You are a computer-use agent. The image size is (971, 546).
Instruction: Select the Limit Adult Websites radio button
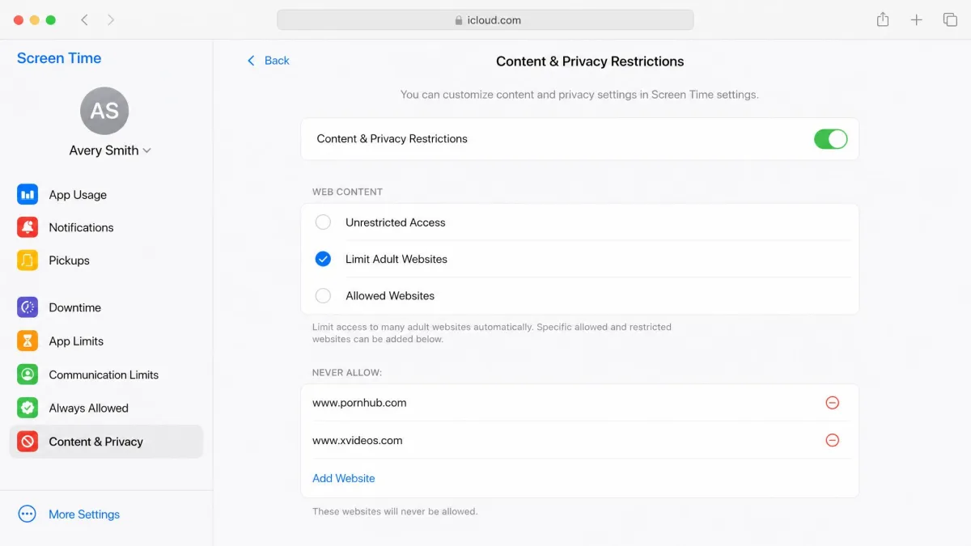coord(323,259)
